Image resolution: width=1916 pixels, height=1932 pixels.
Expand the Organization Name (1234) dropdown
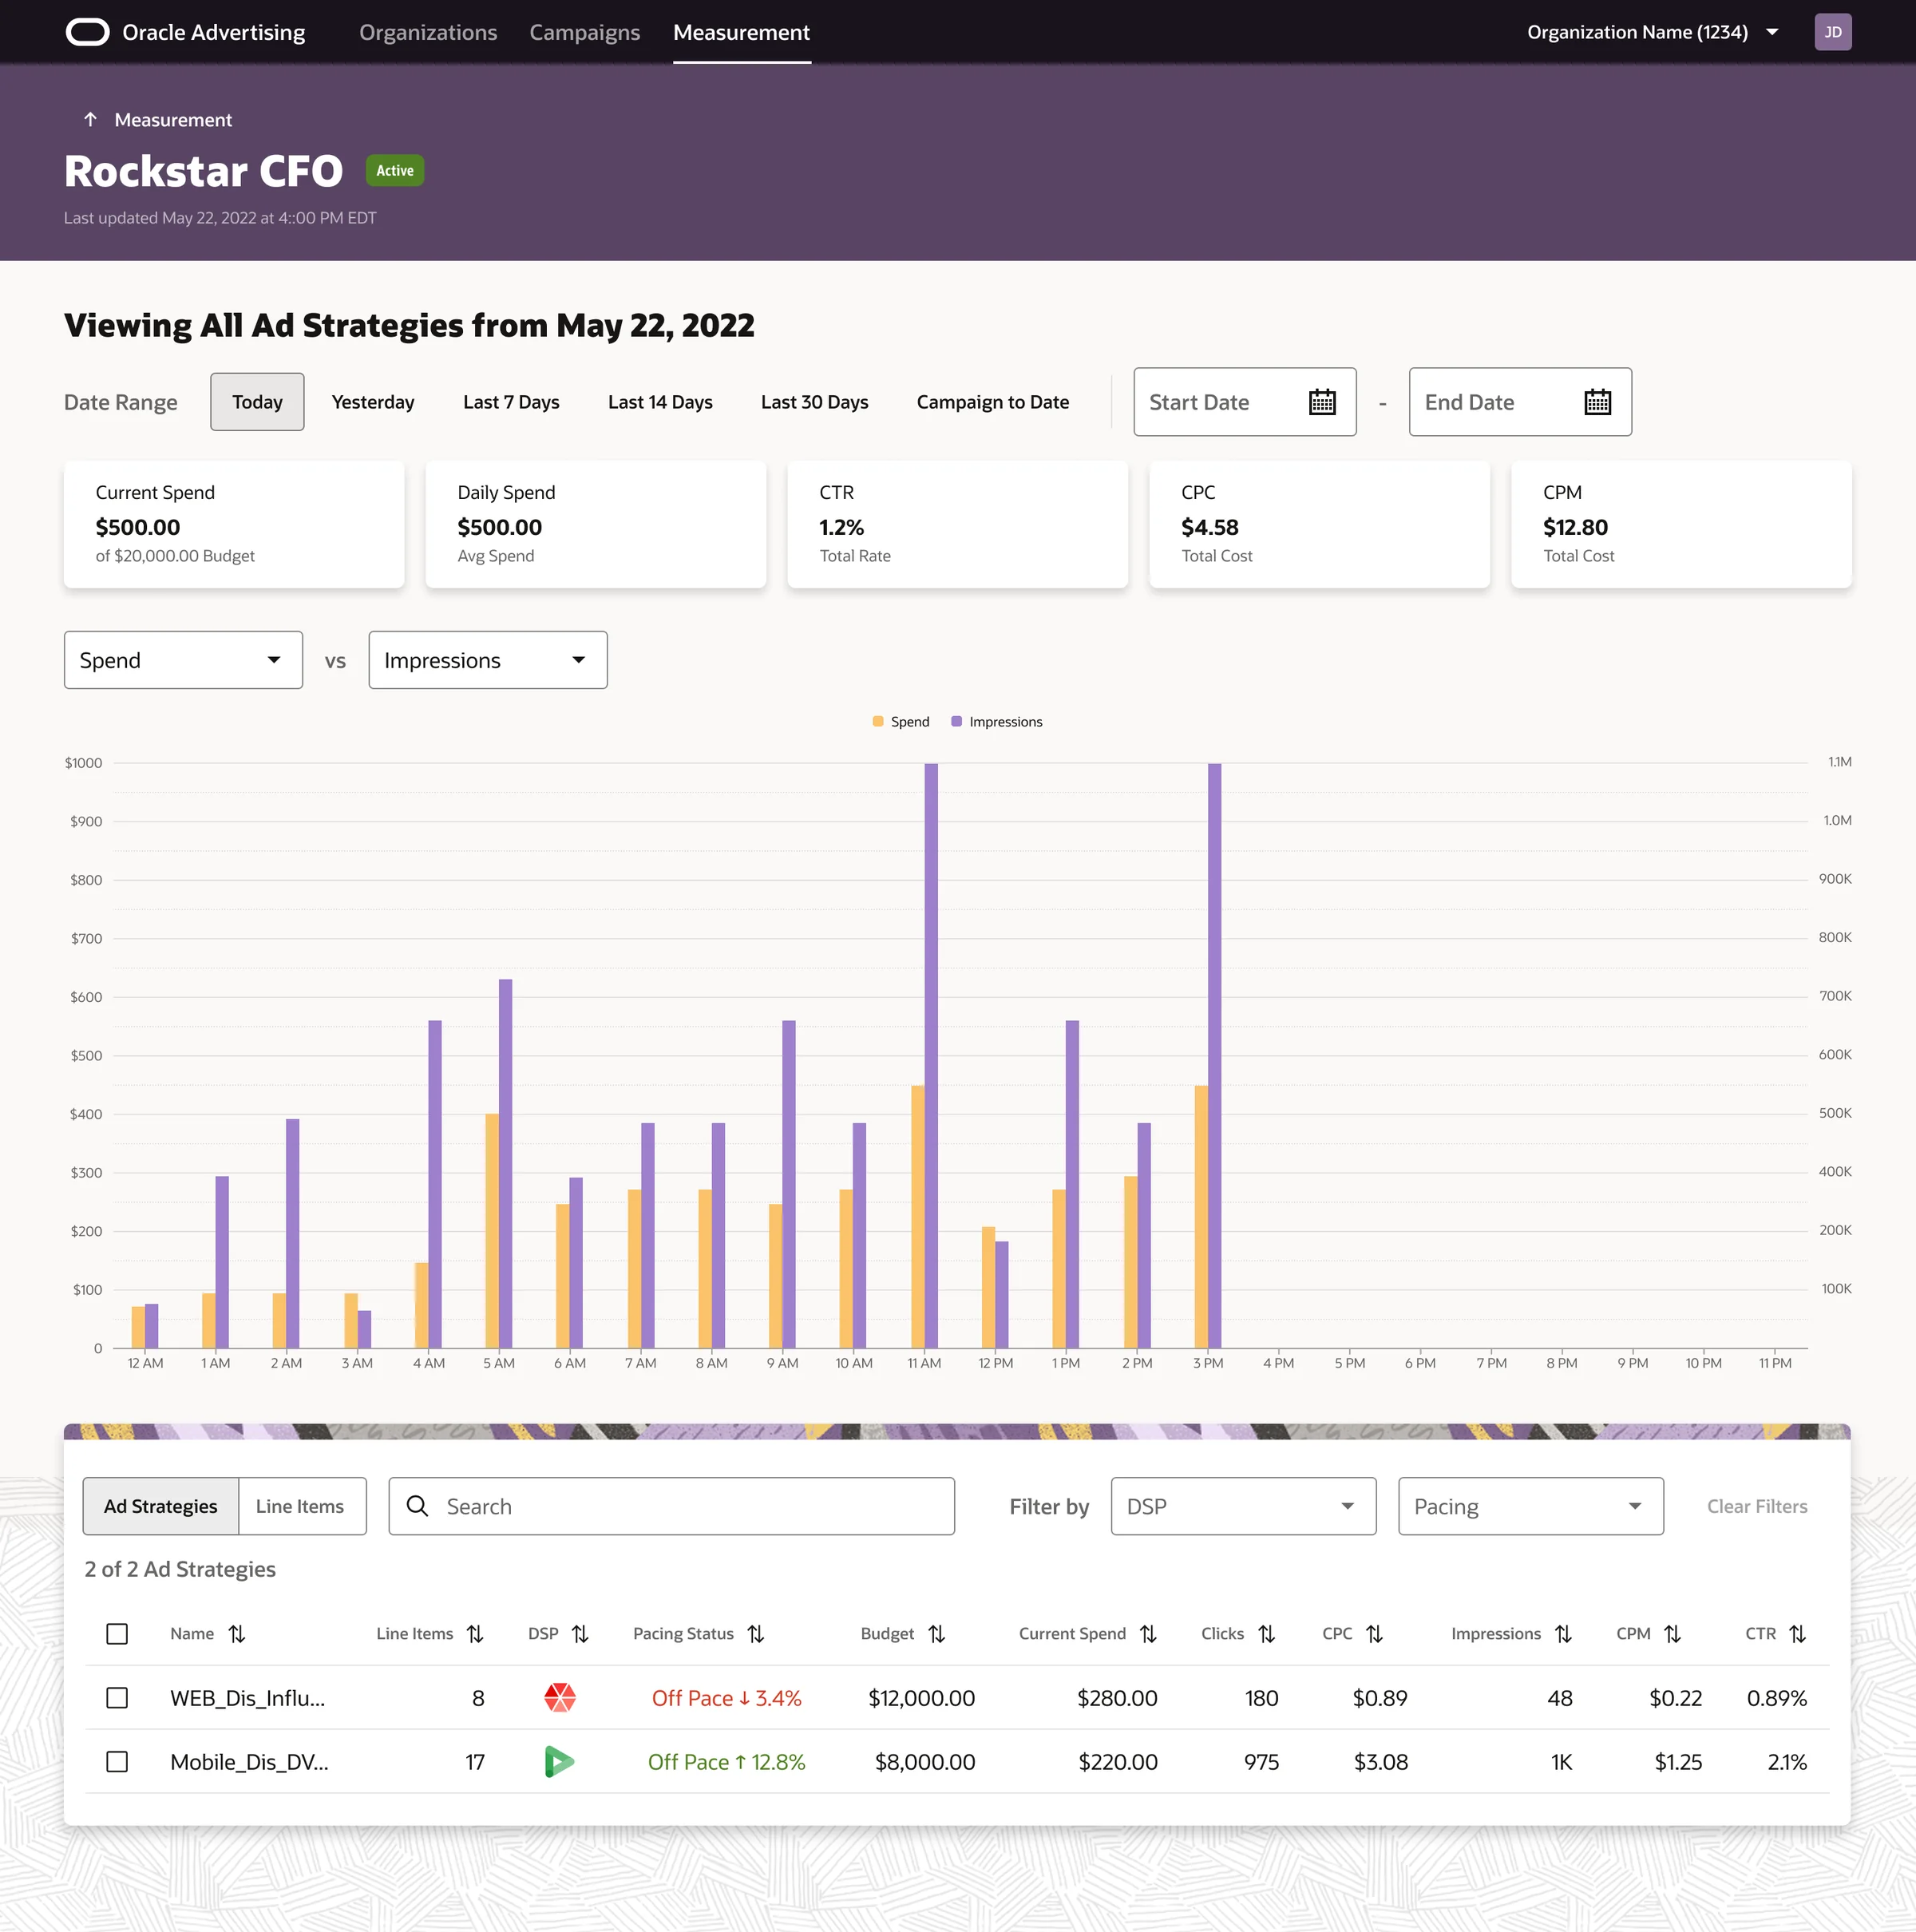[x=1652, y=32]
